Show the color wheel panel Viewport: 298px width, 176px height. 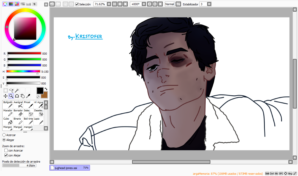pos(5,4)
